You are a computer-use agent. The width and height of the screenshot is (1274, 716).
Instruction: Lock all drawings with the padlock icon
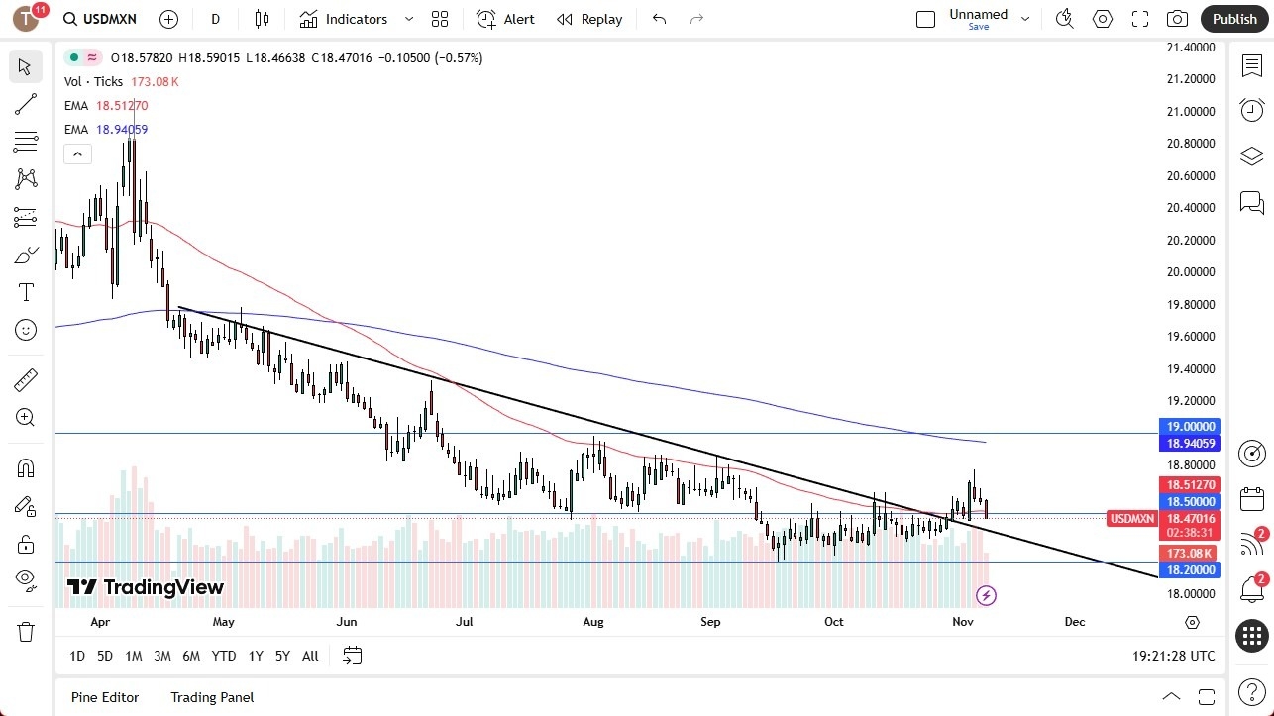[x=26, y=544]
